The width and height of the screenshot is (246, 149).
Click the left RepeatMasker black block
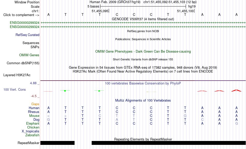tap(57, 143)
